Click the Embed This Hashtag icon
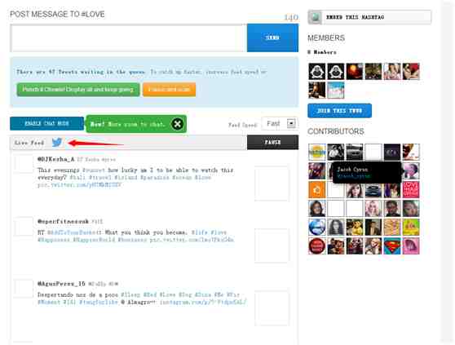455x345 pixels. [x=315, y=17]
